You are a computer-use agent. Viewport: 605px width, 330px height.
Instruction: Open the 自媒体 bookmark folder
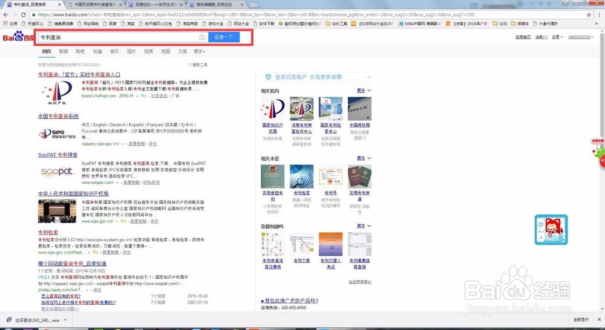(x=520, y=24)
